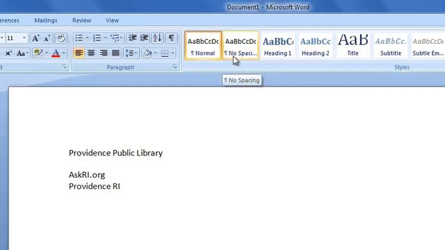The image size is (445, 250).
Task: Click the 'AskRI.org' line
Action: click(87, 175)
